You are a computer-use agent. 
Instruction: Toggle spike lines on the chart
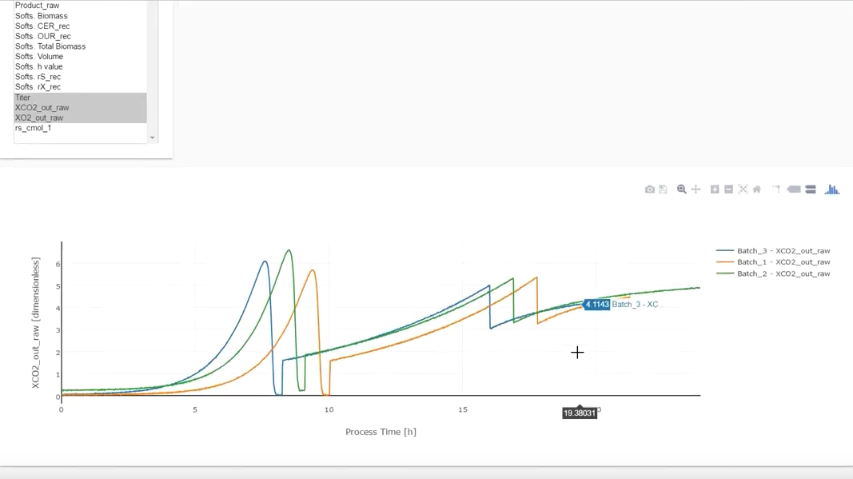pyautogui.click(x=775, y=190)
